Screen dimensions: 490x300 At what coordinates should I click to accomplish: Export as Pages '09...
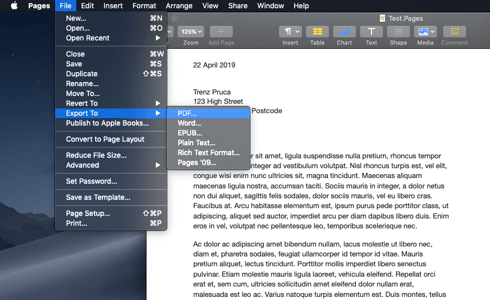[x=208, y=162]
